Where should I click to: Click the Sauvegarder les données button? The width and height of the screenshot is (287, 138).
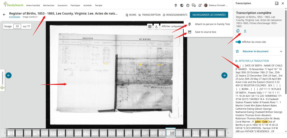click(209, 15)
